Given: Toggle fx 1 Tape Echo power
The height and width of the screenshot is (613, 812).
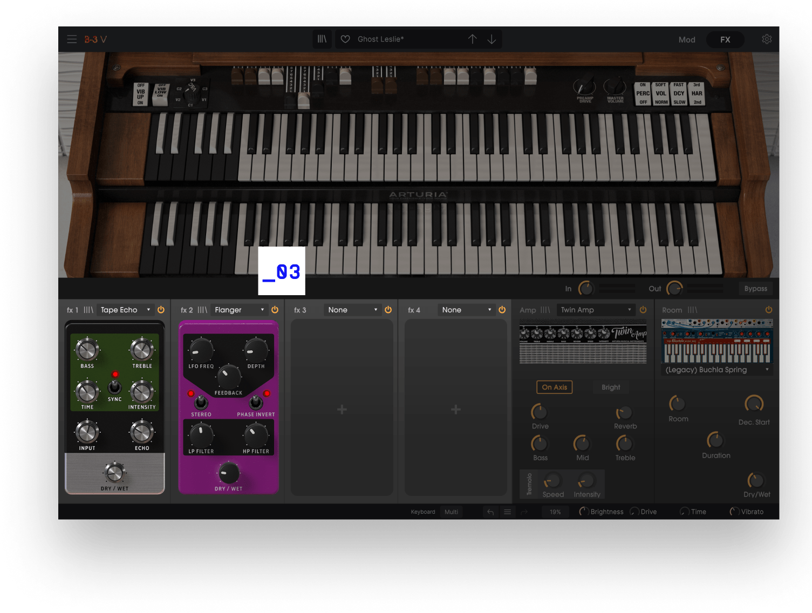Looking at the screenshot, I should point(161,310).
